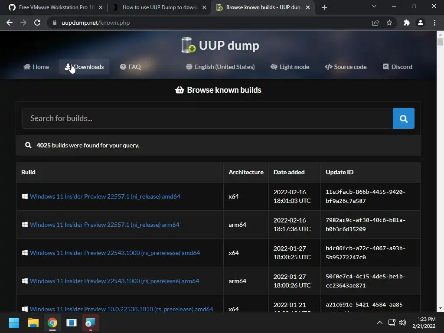Image resolution: width=444 pixels, height=333 pixels.
Task: Open Windows 11 Insider Preview 22543.1000 amd64 build
Action: pyautogui.click(x=114, y=253)
